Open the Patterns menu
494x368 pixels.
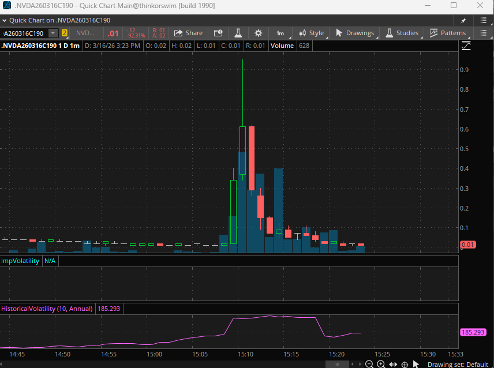click(x=448, y=33)
